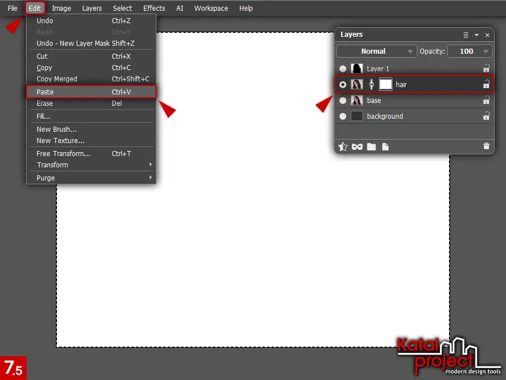The image size is (506, 380).
Task: Choose Free Transform from the Edit menu
Action: 62,153
